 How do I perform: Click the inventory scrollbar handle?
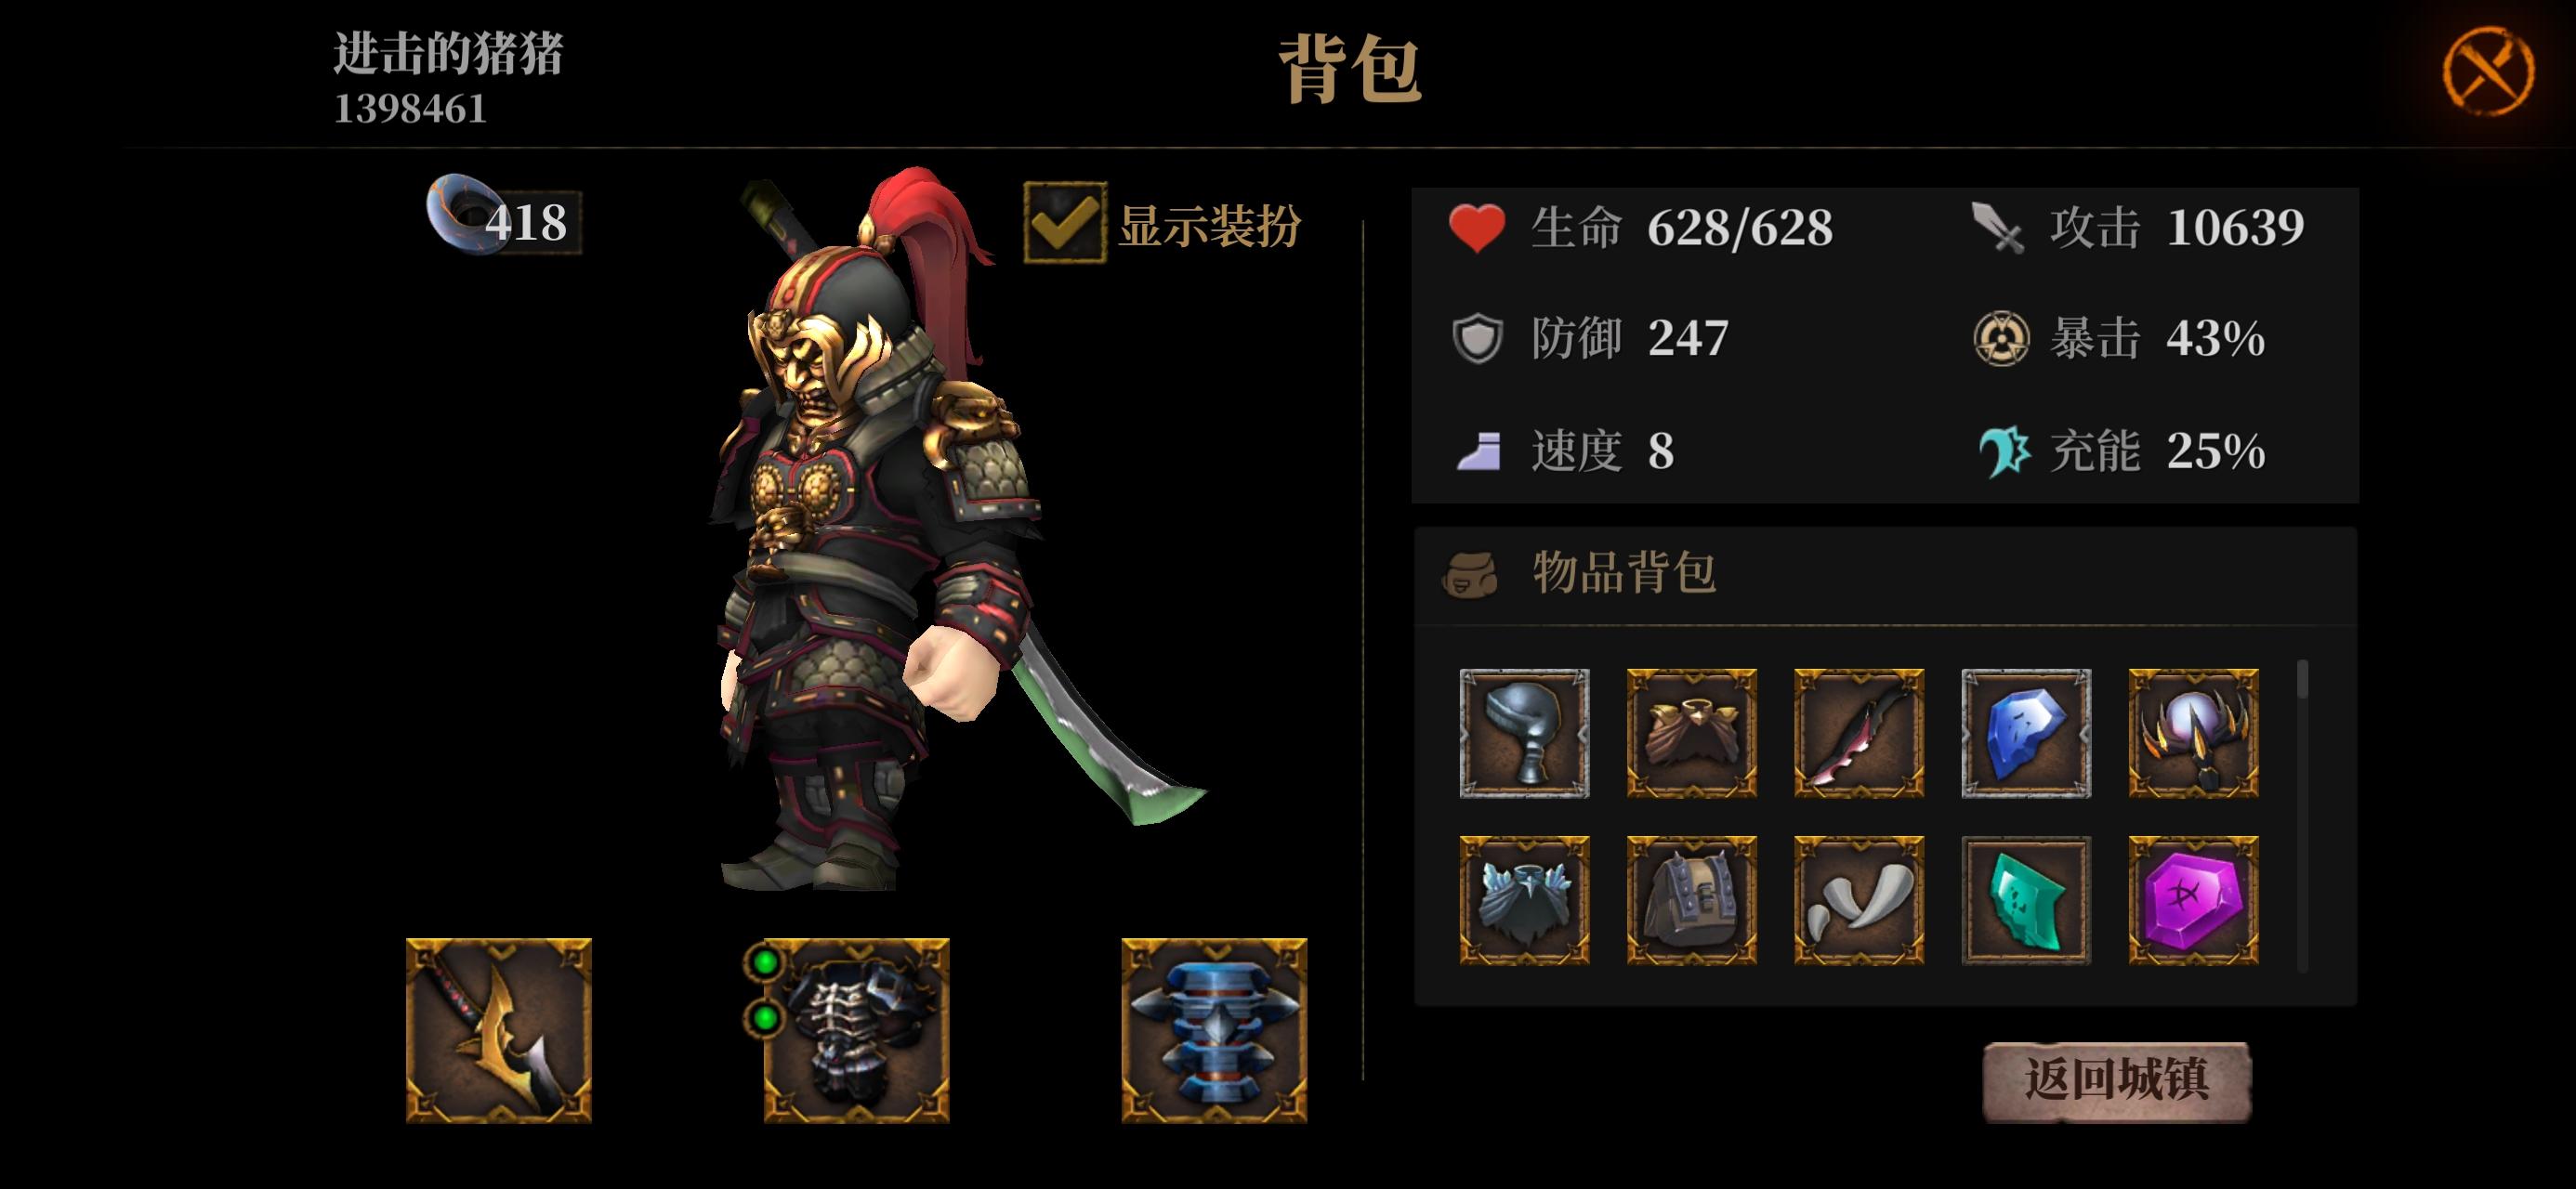click(2303, 679)
